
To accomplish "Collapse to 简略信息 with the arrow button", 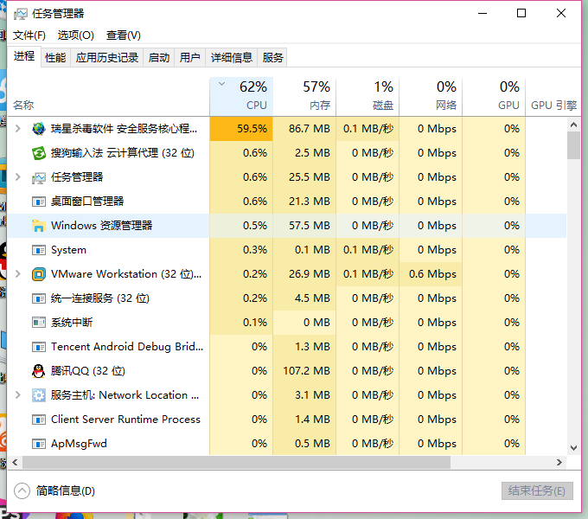I will coord(22,490).
